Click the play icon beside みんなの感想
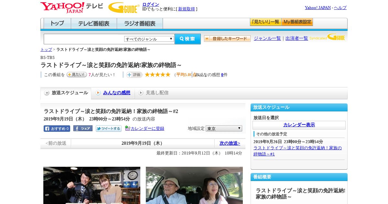388x204 pixels. 98,93
